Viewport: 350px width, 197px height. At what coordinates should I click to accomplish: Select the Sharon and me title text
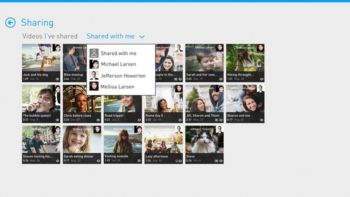click(x=238, y=115)
